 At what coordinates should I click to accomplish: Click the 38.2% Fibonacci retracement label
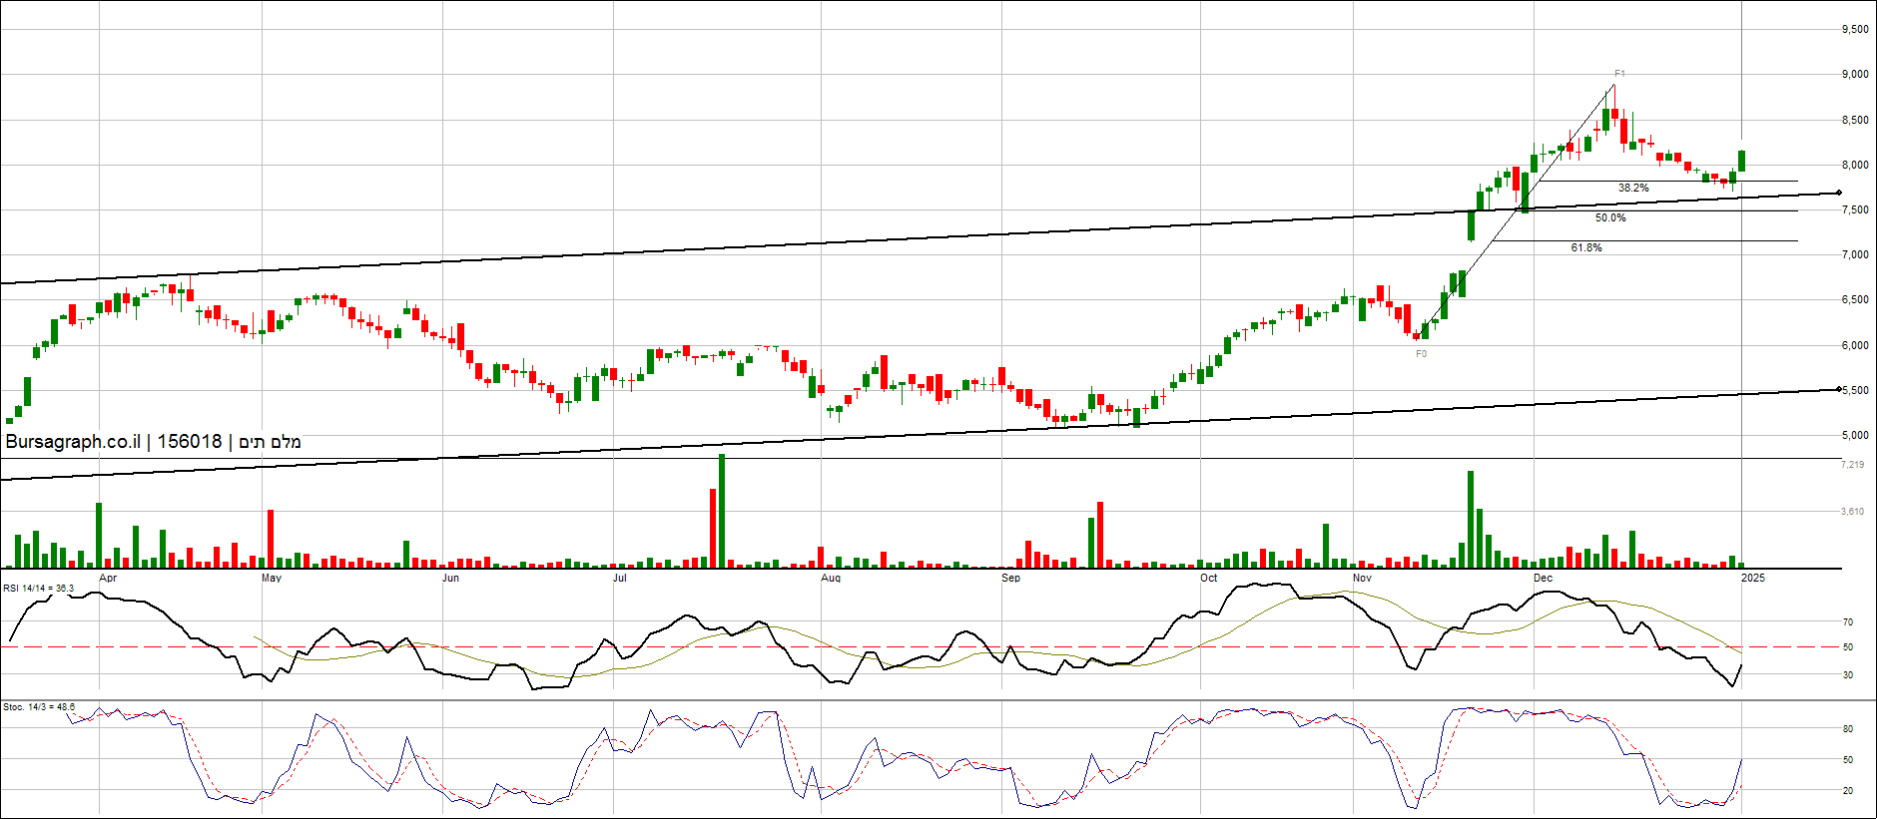(x=1633, y=188)
